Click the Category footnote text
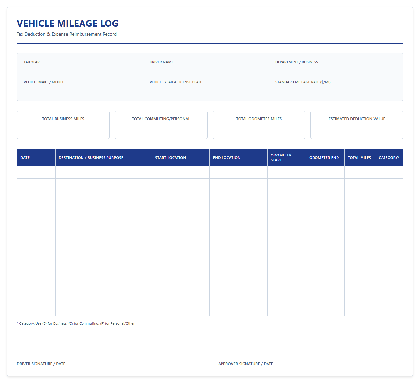The height and width of the screenshot is (383, 420). [76, 323]
